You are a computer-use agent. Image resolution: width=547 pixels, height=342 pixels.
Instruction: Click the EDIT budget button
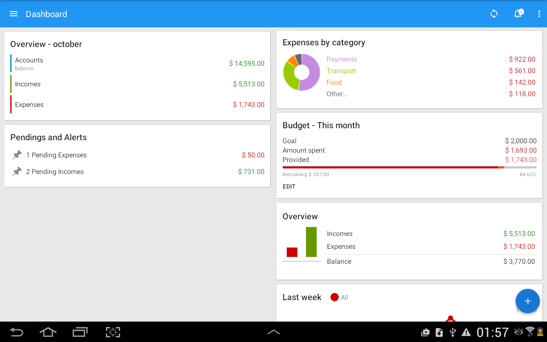coord(289,186)
